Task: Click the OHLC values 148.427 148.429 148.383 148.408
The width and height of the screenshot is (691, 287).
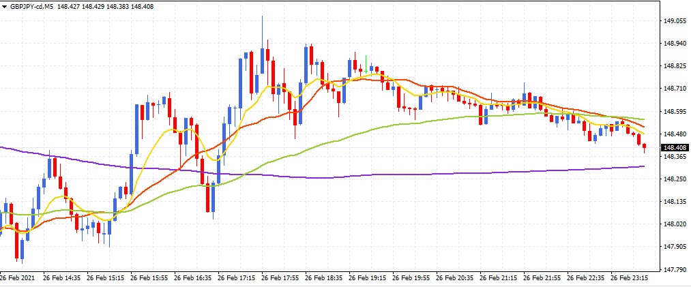Action: pos(105,7)
